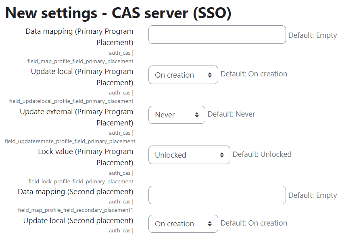Click the Data mapping (Second placement) label
Image resolution: width=359 pixels, height=236 pixels.
coord(75,192)
